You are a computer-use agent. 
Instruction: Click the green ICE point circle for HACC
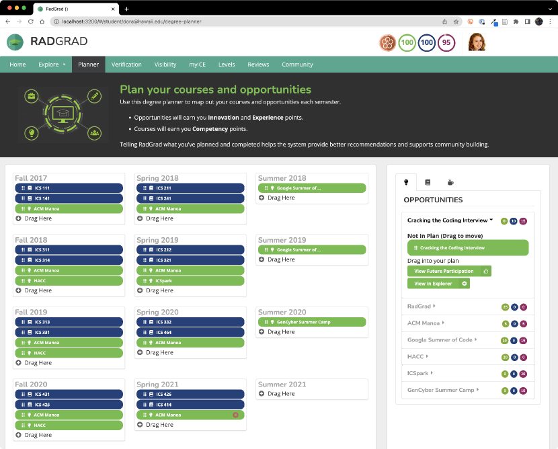click(x=505, y=357)
